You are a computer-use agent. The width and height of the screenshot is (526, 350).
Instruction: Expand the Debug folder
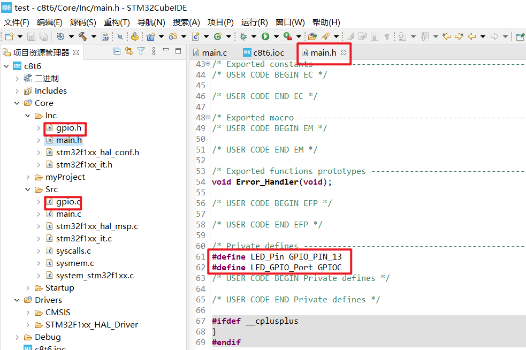tap(17, 337)
